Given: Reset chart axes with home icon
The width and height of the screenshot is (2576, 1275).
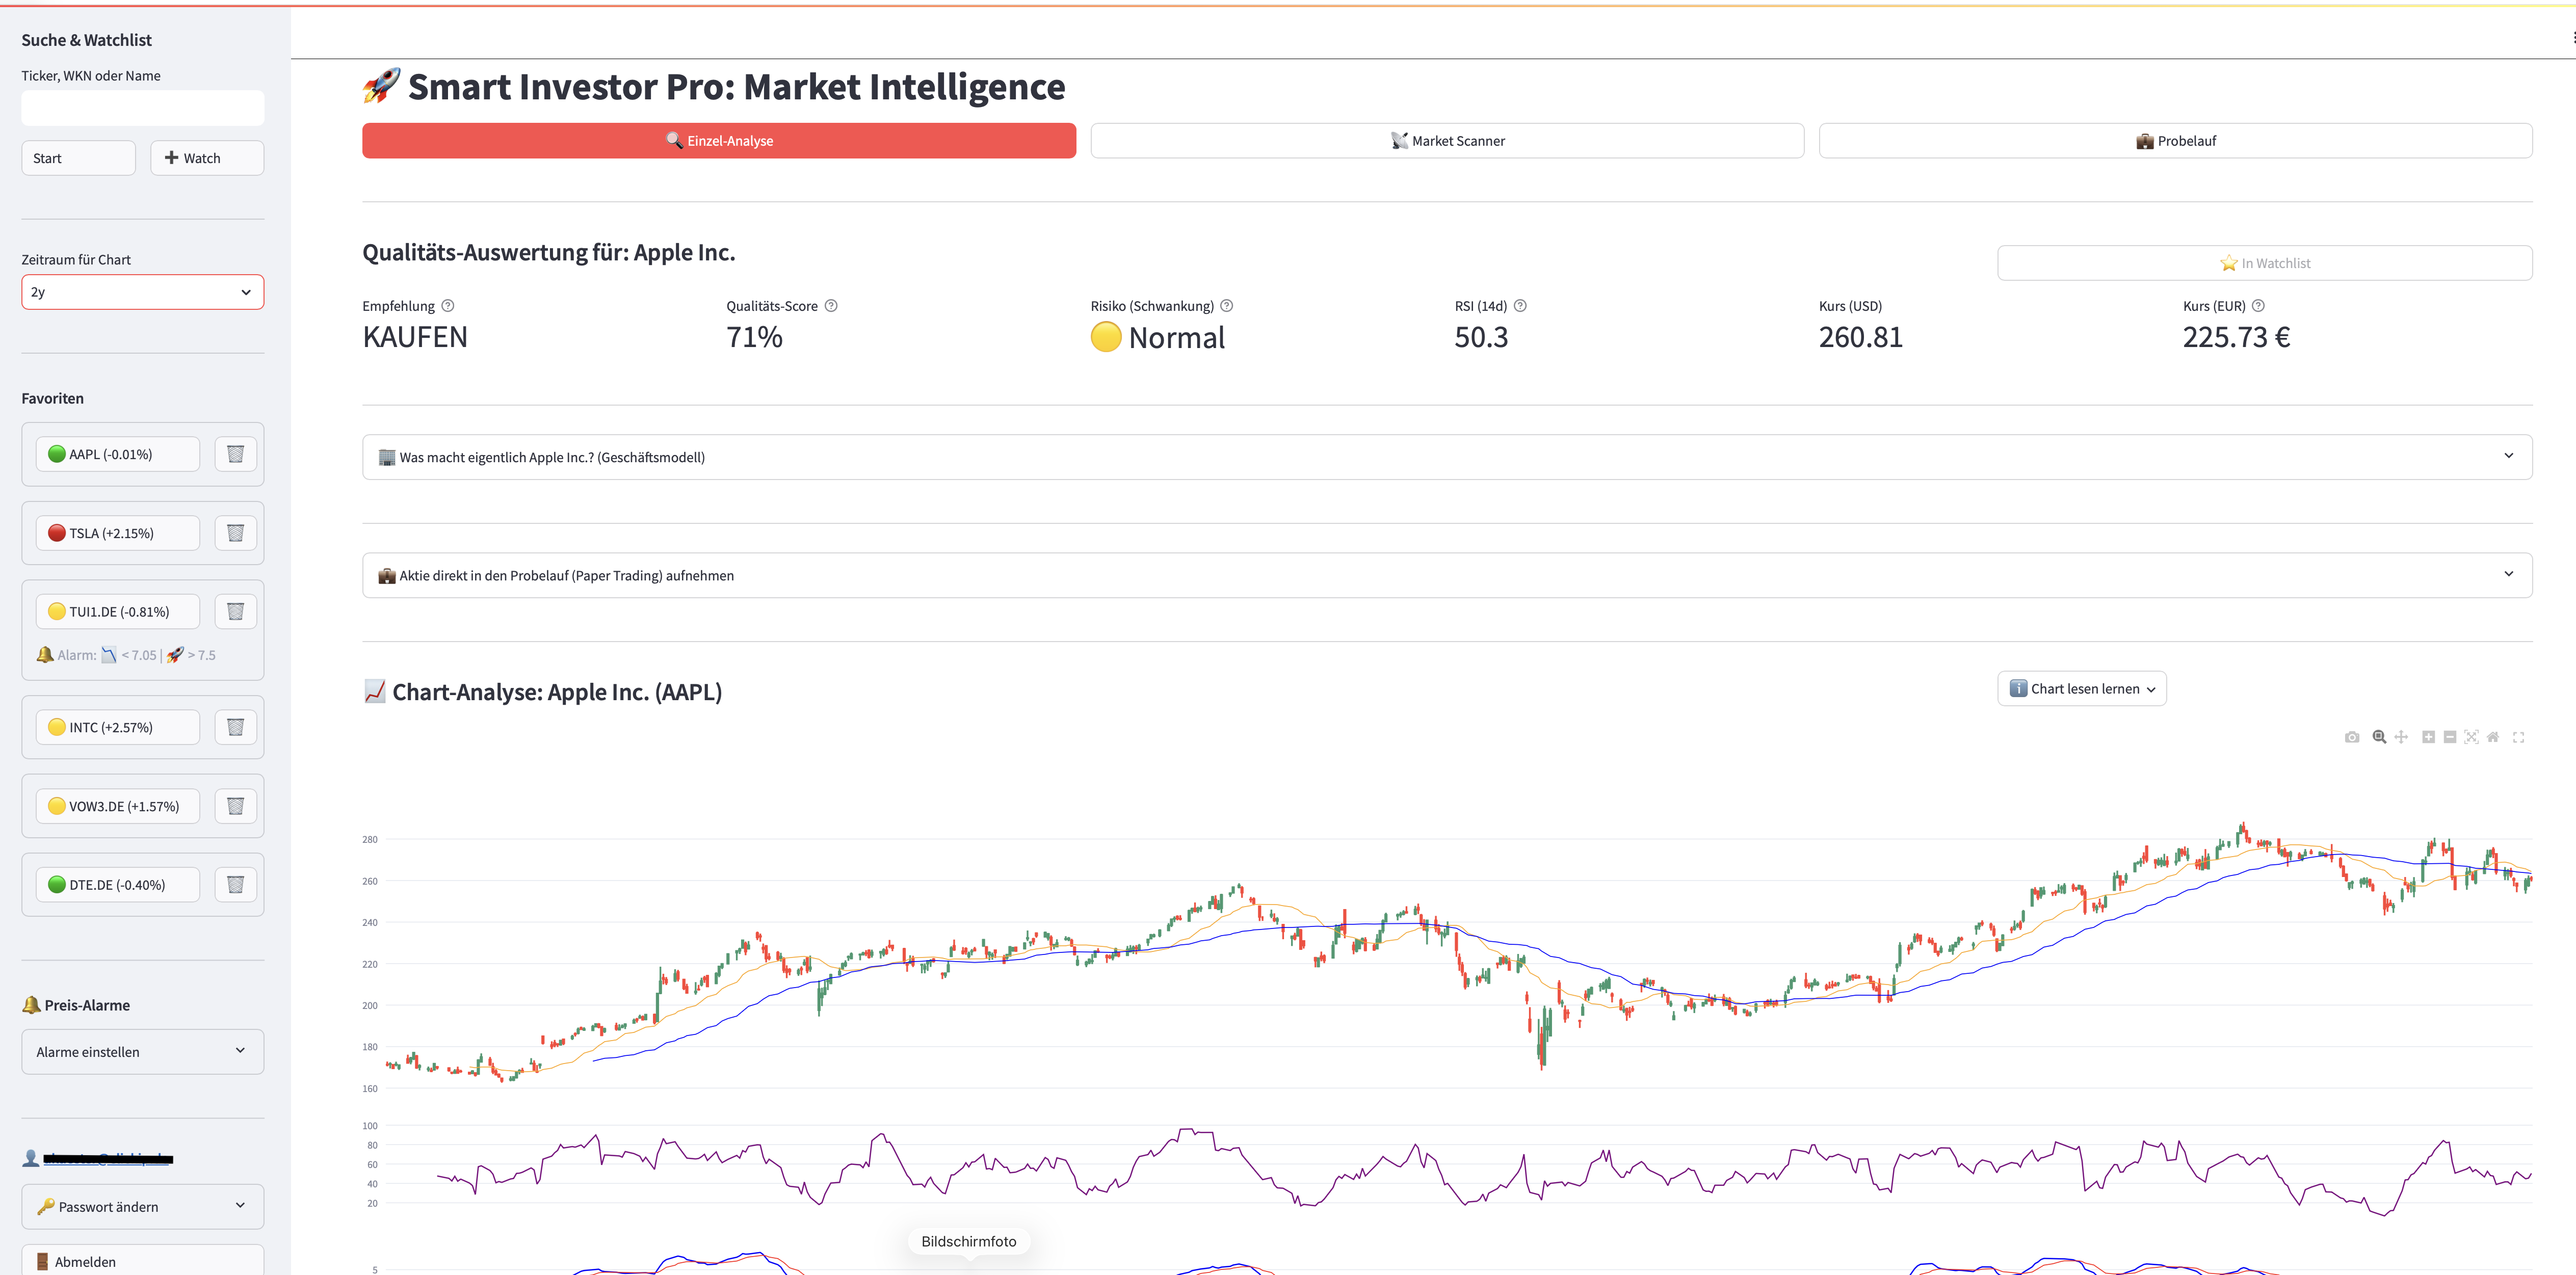Looking at the screenshot, I should [2493, 737].
